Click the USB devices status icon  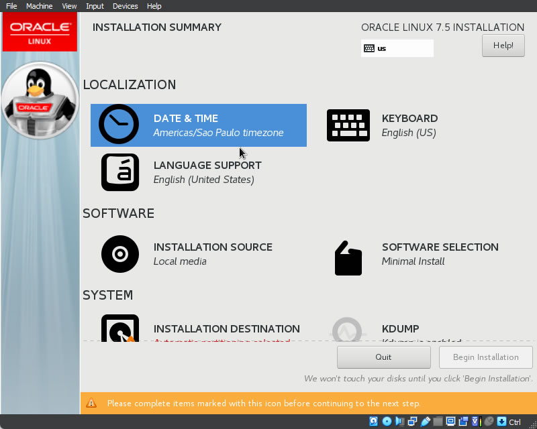tap(426, 421)
